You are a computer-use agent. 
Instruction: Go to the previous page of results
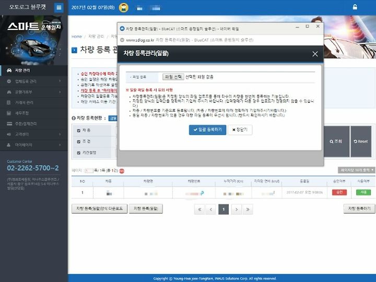(211, 209)
